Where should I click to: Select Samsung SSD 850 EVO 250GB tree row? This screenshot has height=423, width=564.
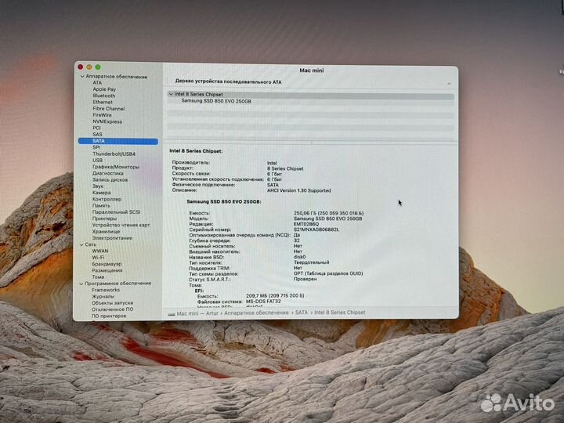coord(216,101)
